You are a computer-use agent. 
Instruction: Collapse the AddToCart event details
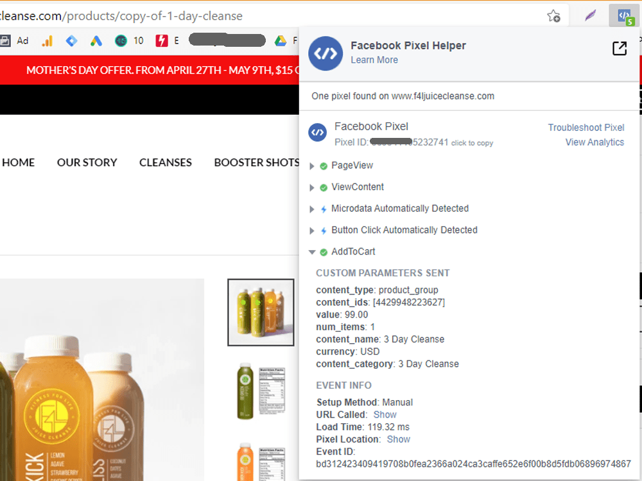pos(312,252)
